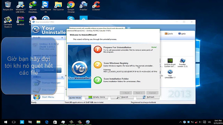This screenshot has width=223, height=125.
Task: Maximize the Your Uninstaller! PRO window
Action: point(184,22)
